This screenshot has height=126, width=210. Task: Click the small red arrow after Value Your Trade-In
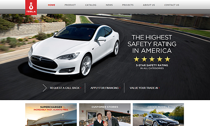coord(159,88)
